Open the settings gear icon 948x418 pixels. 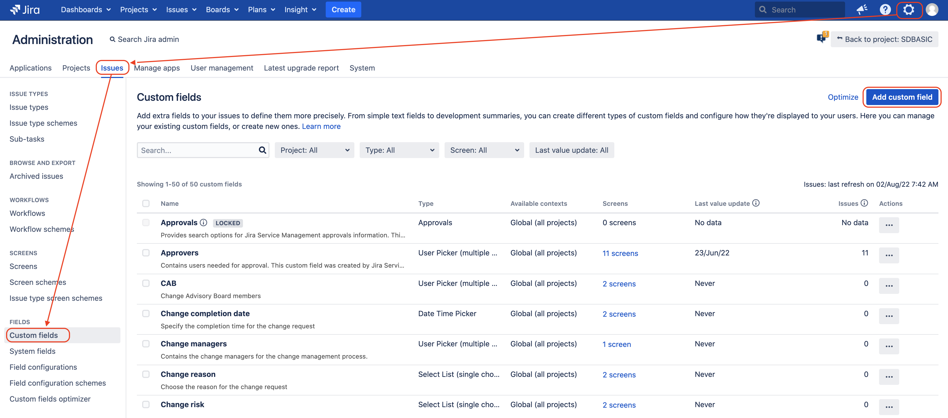[908, 10]
